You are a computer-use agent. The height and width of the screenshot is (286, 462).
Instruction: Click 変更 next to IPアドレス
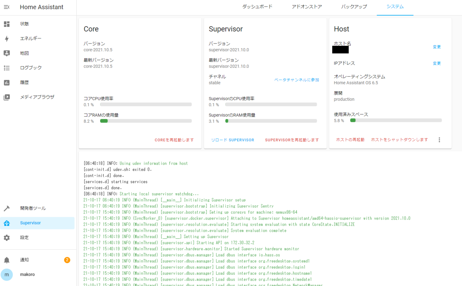(437, 63)
